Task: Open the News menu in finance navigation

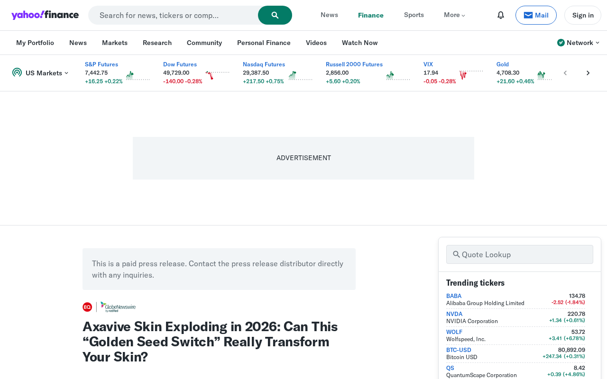Action: click(x=78, y=43)
